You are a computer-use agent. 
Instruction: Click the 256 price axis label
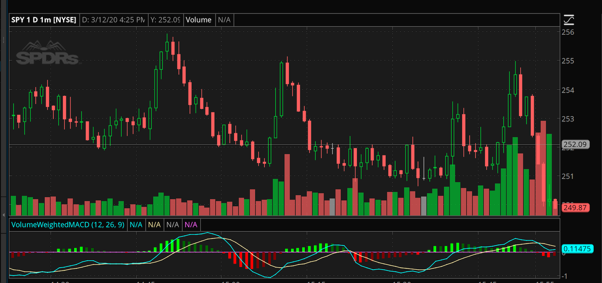click(x=568, y=32)
